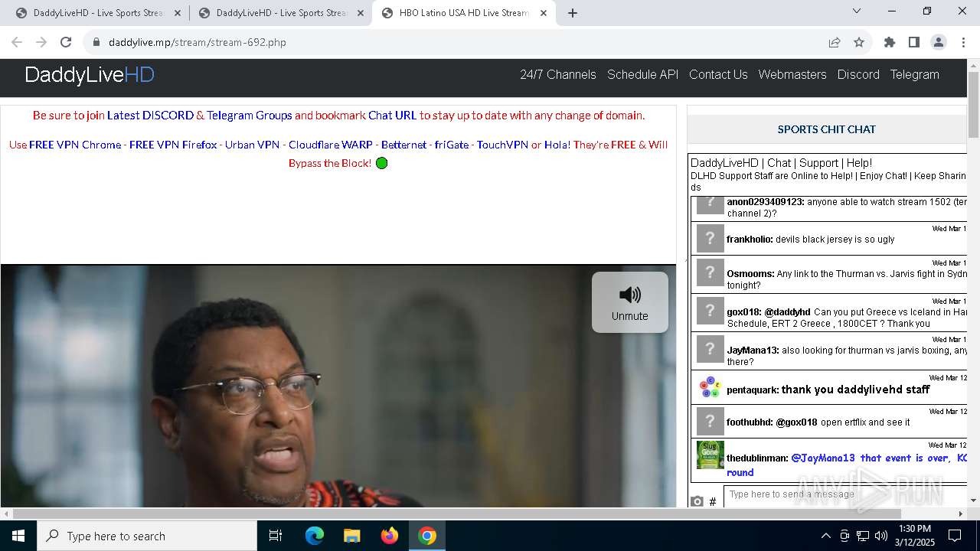Screen dimensions: 980x551
Task: Click the FREE VPN Chrome link
Action: [75, 145]
